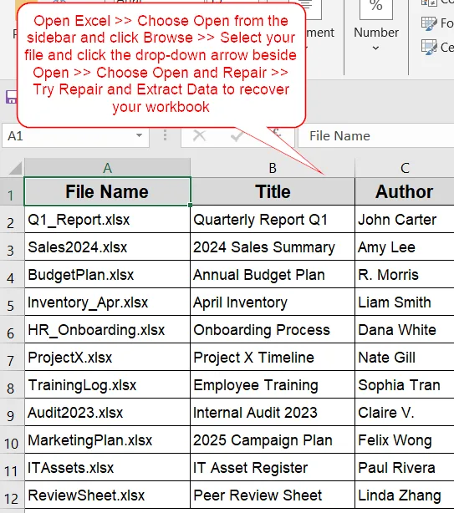Click the Format as Table icon

[429, 23]
